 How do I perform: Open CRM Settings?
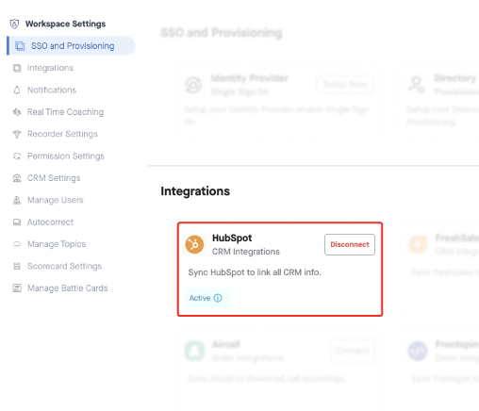54,178
